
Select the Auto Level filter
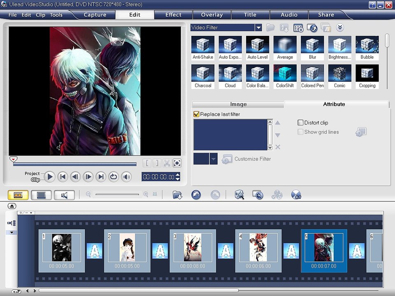258,48
